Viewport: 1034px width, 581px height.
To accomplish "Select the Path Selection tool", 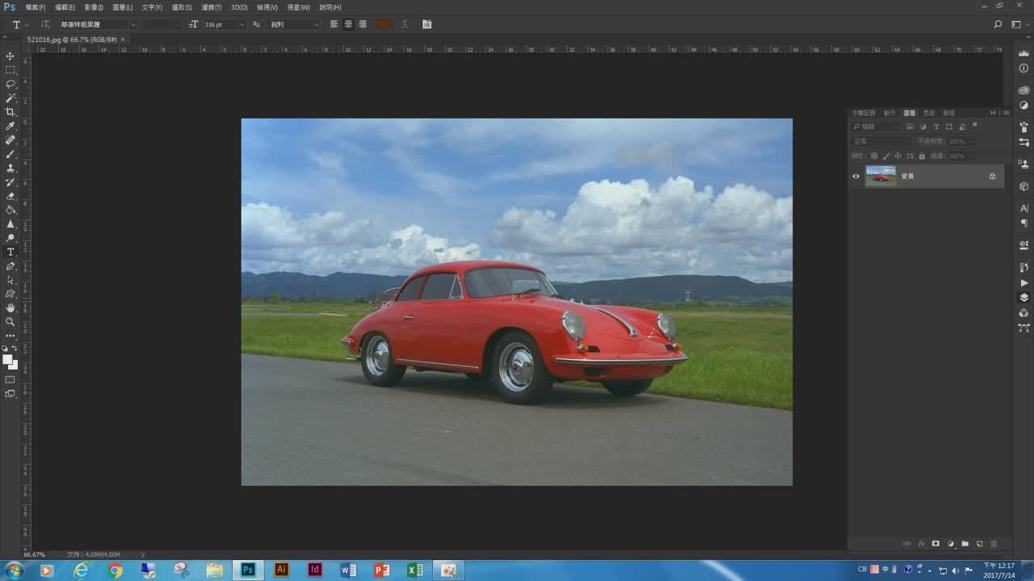I will click(11, 280).
